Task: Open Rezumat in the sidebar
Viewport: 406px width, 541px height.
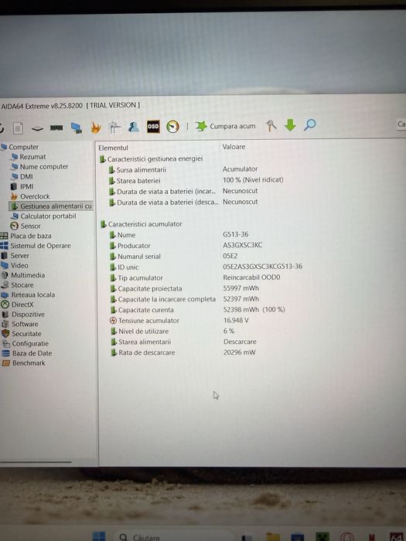Action: 29,157
